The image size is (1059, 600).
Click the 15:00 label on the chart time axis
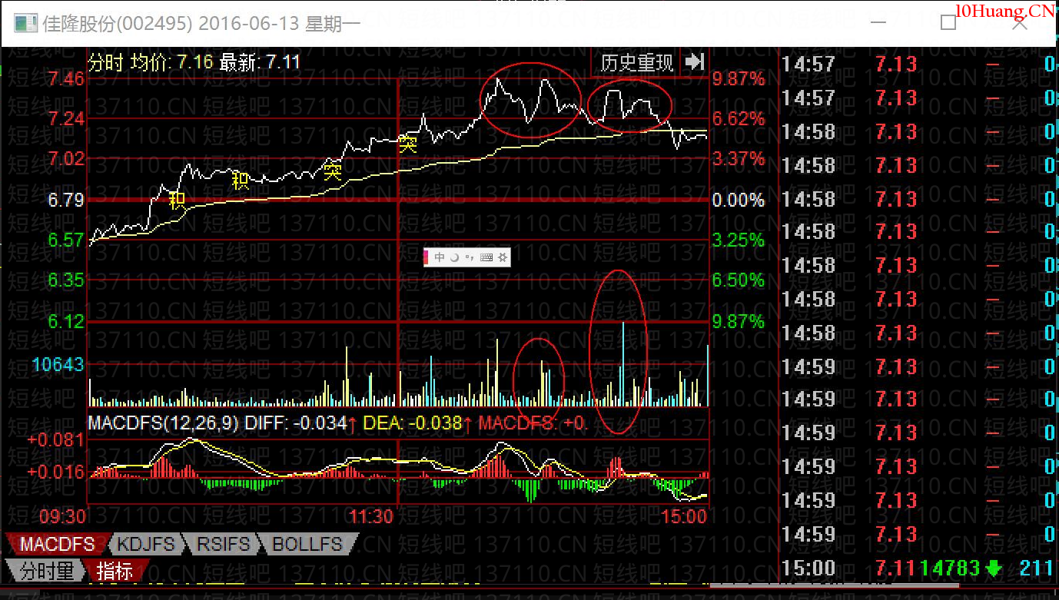pos(684,516)
